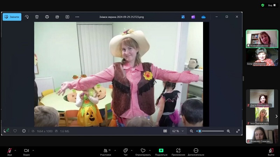Screen dimensions: 280x157
Task: Open the OneDrive cloud icon
Action: point(203,17)
